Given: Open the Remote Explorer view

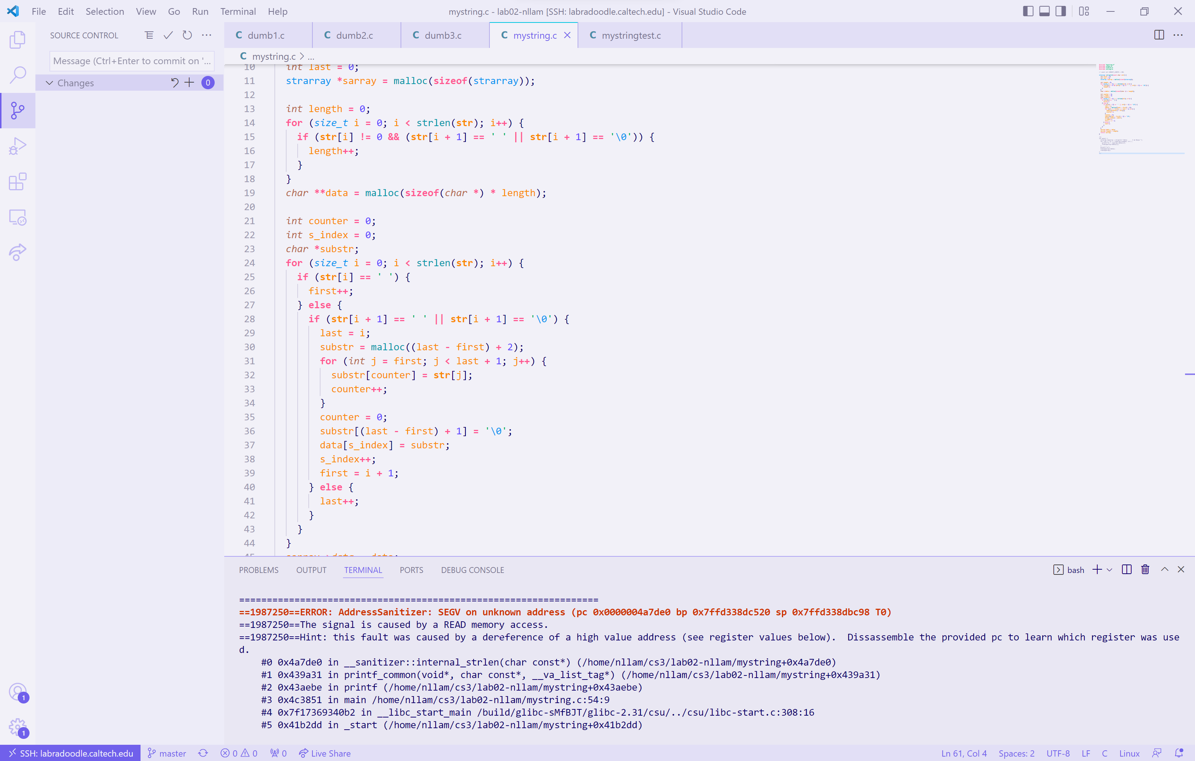Looking at the screenshot, I should pyautogui.click(x=17, y=217).
